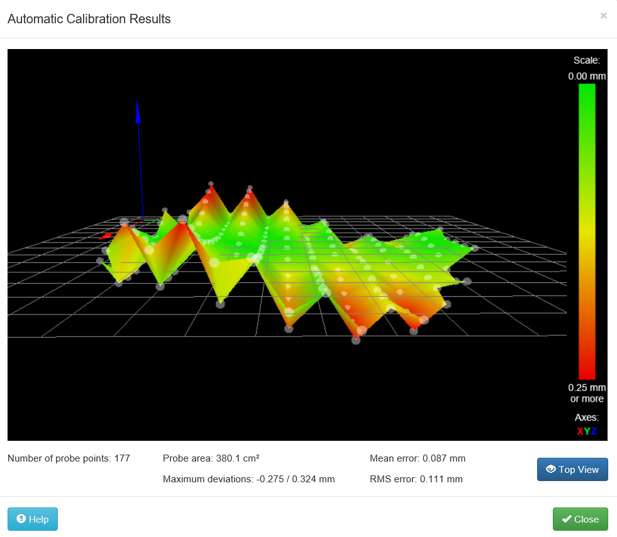Viewport: 617px width, 537px height.
Task: Click the Automatic Calibration Results title
Action: tap(89, 19)
